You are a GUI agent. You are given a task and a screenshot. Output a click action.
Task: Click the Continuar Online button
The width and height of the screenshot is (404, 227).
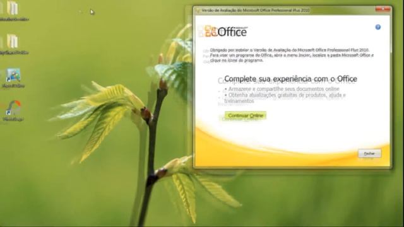click(246, 115)
